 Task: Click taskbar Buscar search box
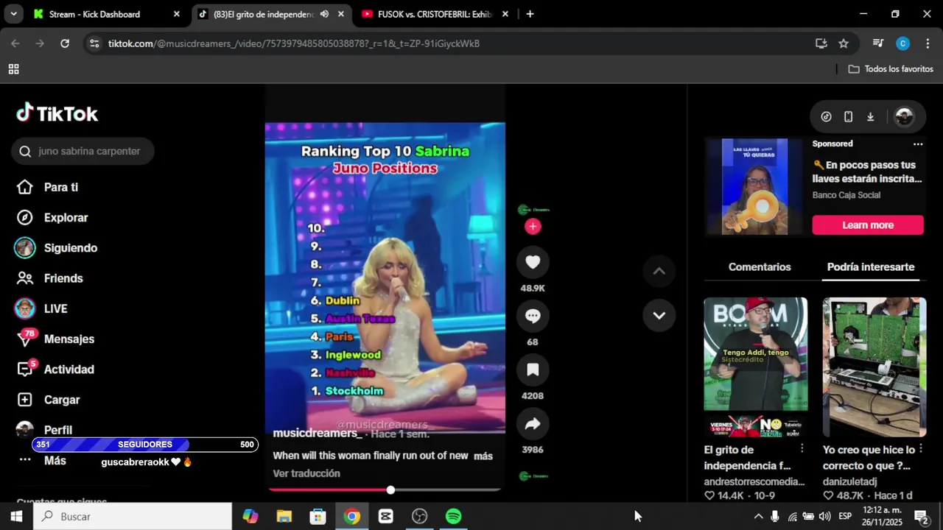[133, 517]
